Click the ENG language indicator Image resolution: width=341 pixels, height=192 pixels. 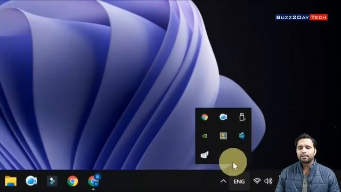click(x=239, y=181)
